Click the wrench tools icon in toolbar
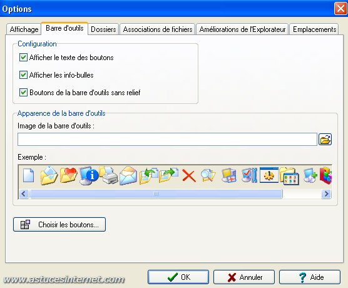This screenshot has width=348, height=288. click(x=249, y=175)
